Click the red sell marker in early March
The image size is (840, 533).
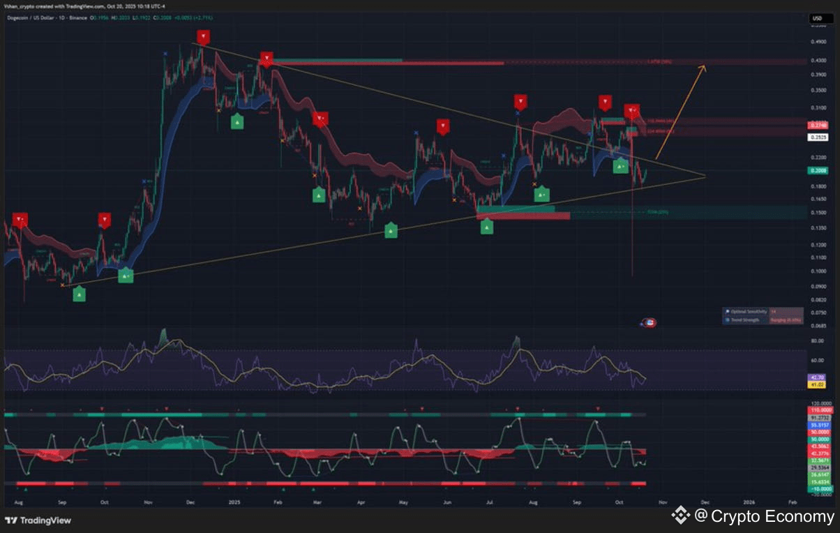tap(320, 119)
